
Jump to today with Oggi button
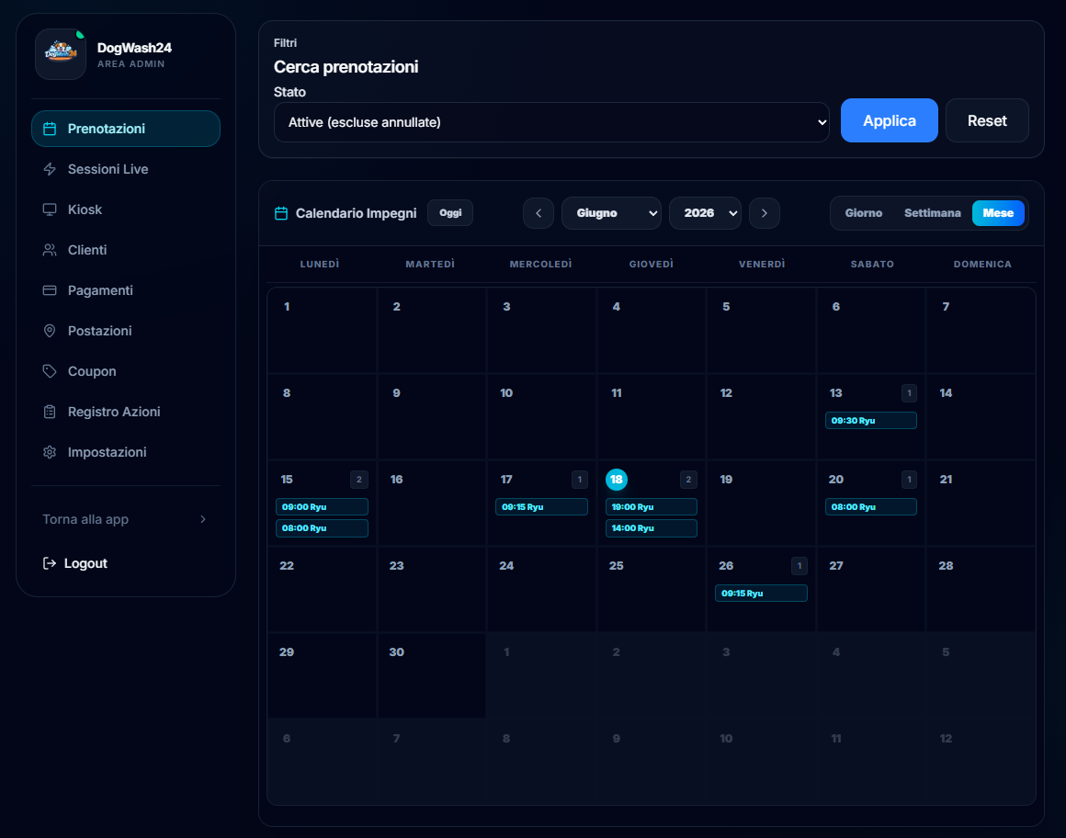click(x=450, y=213)
